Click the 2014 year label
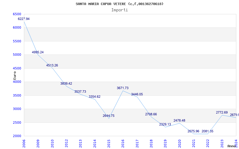The height and width of the screenshot is (149, 239). click(x=95, y=144)
